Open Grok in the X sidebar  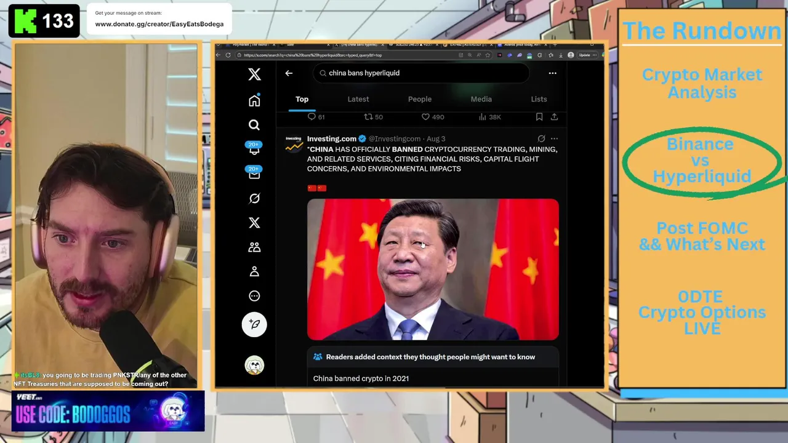coord(254,198)
